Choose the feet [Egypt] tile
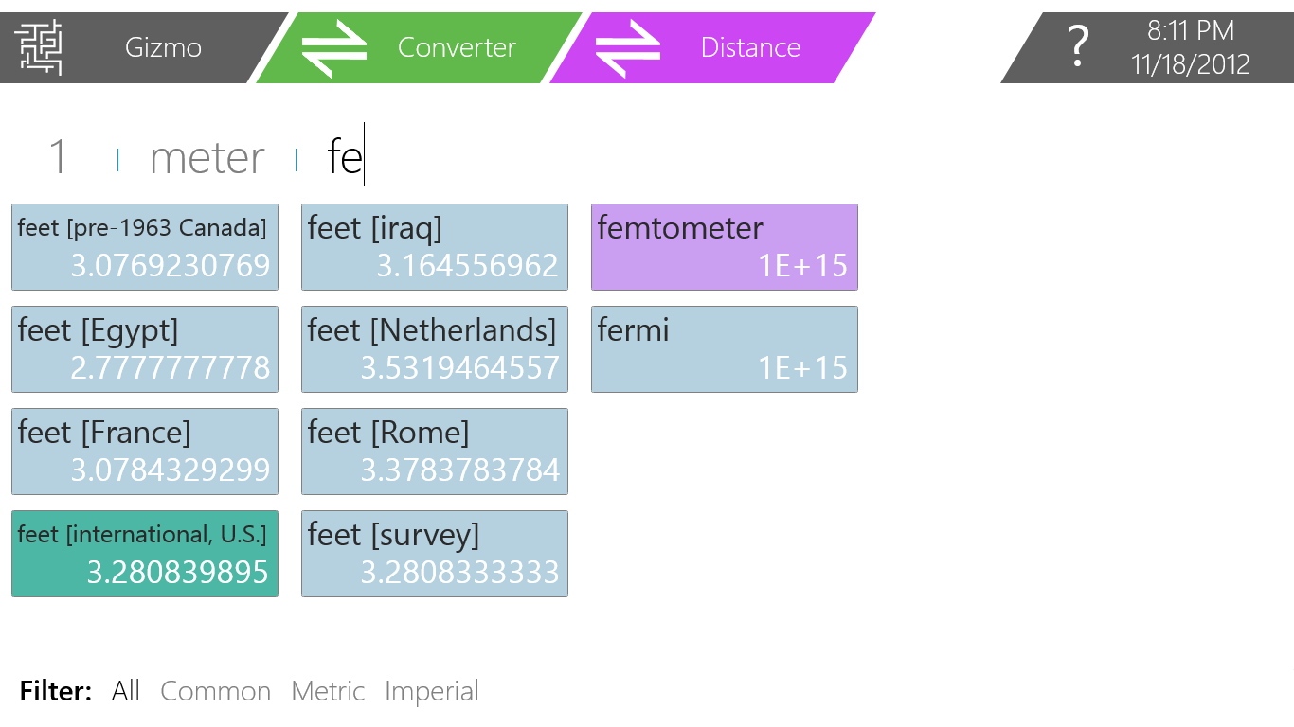The image size is (1294, 727). 145,349
